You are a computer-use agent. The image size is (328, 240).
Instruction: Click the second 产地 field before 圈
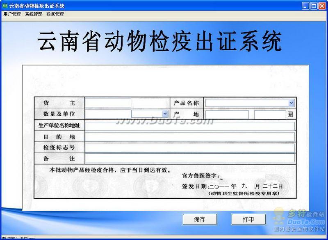click(x=270, y=115)
